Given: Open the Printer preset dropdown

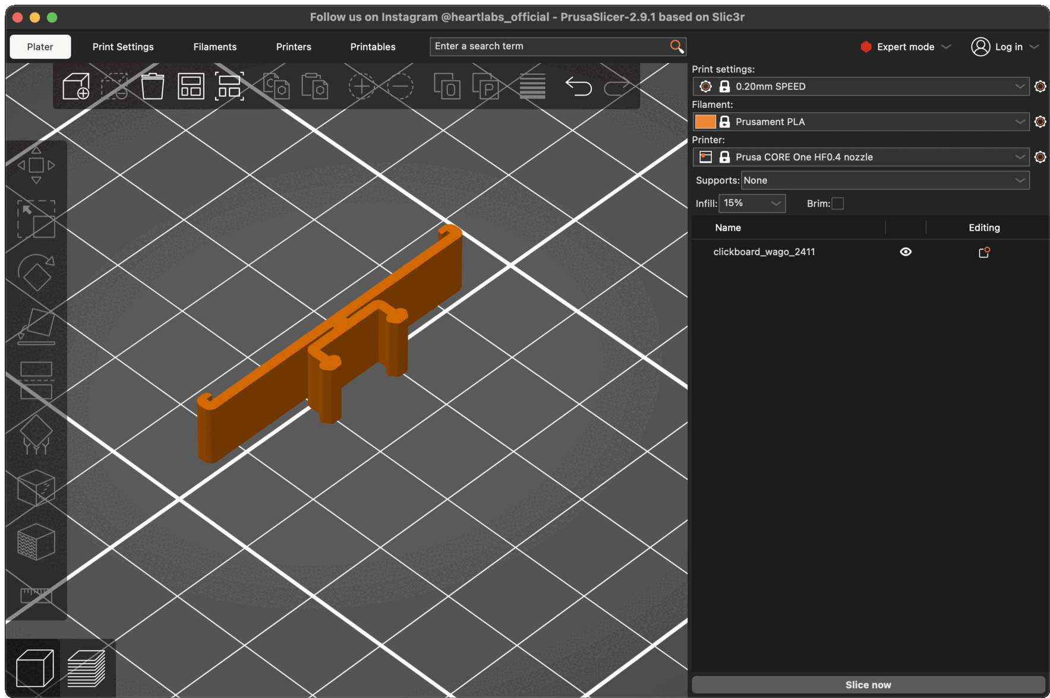Looking at the screenshot, I should click(x=861, y=157).
